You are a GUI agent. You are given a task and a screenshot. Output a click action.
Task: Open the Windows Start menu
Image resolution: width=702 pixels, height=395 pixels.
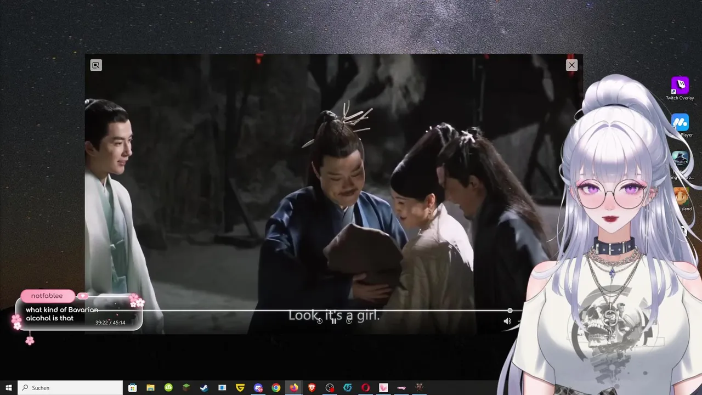(x=9, y=388)
